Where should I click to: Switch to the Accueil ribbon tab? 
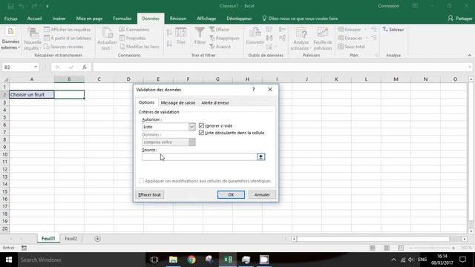[35, 19]
